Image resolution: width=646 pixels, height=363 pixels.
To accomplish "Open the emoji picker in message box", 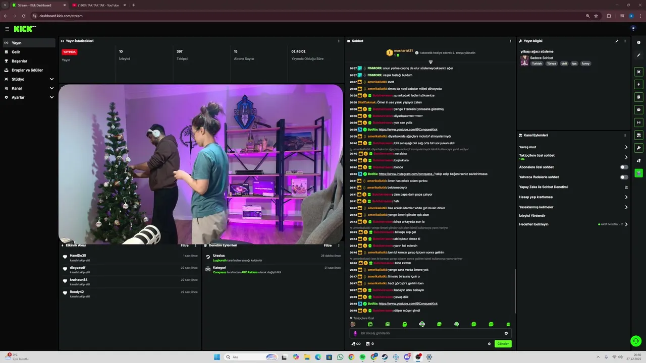I will pos(506,333).
